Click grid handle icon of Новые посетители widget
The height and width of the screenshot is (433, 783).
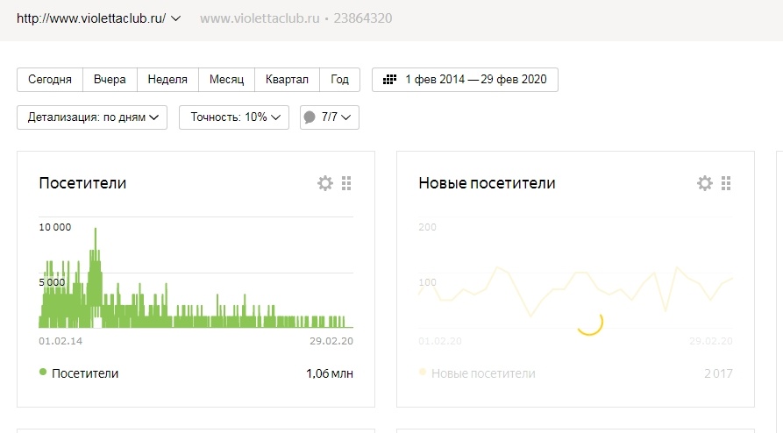click(726, 183)
